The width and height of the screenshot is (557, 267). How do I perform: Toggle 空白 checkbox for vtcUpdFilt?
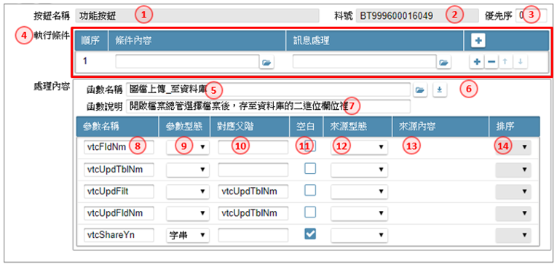pos(310,191)
